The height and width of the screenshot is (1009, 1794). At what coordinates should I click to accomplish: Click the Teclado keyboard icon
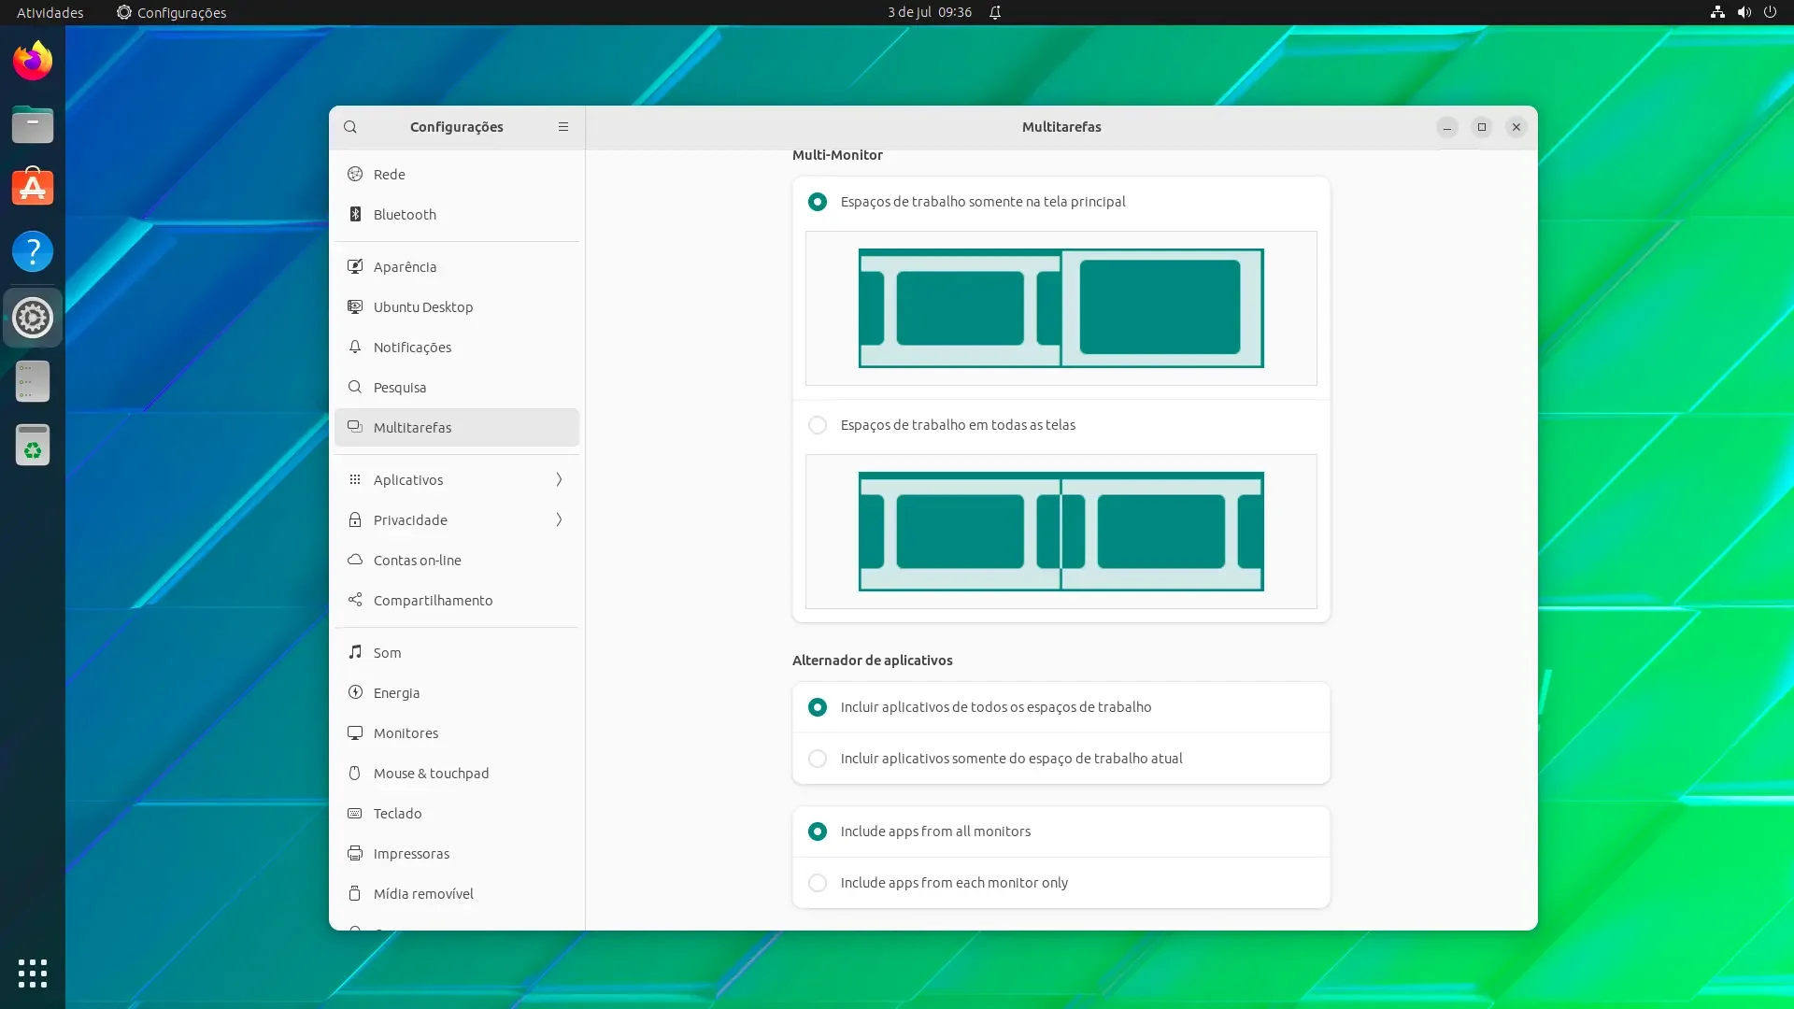point(355,813)
